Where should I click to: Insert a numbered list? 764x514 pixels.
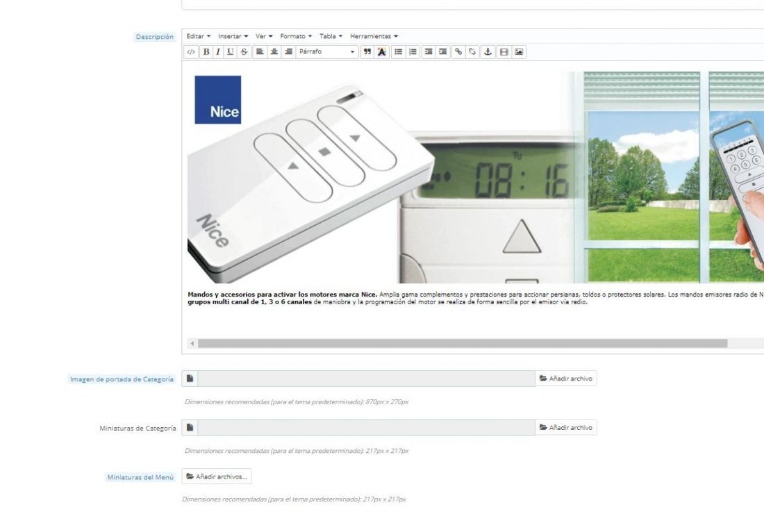pyautogui.click(x=413, y=51)
